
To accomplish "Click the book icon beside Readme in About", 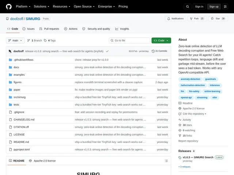I will [x=180, y=103].
